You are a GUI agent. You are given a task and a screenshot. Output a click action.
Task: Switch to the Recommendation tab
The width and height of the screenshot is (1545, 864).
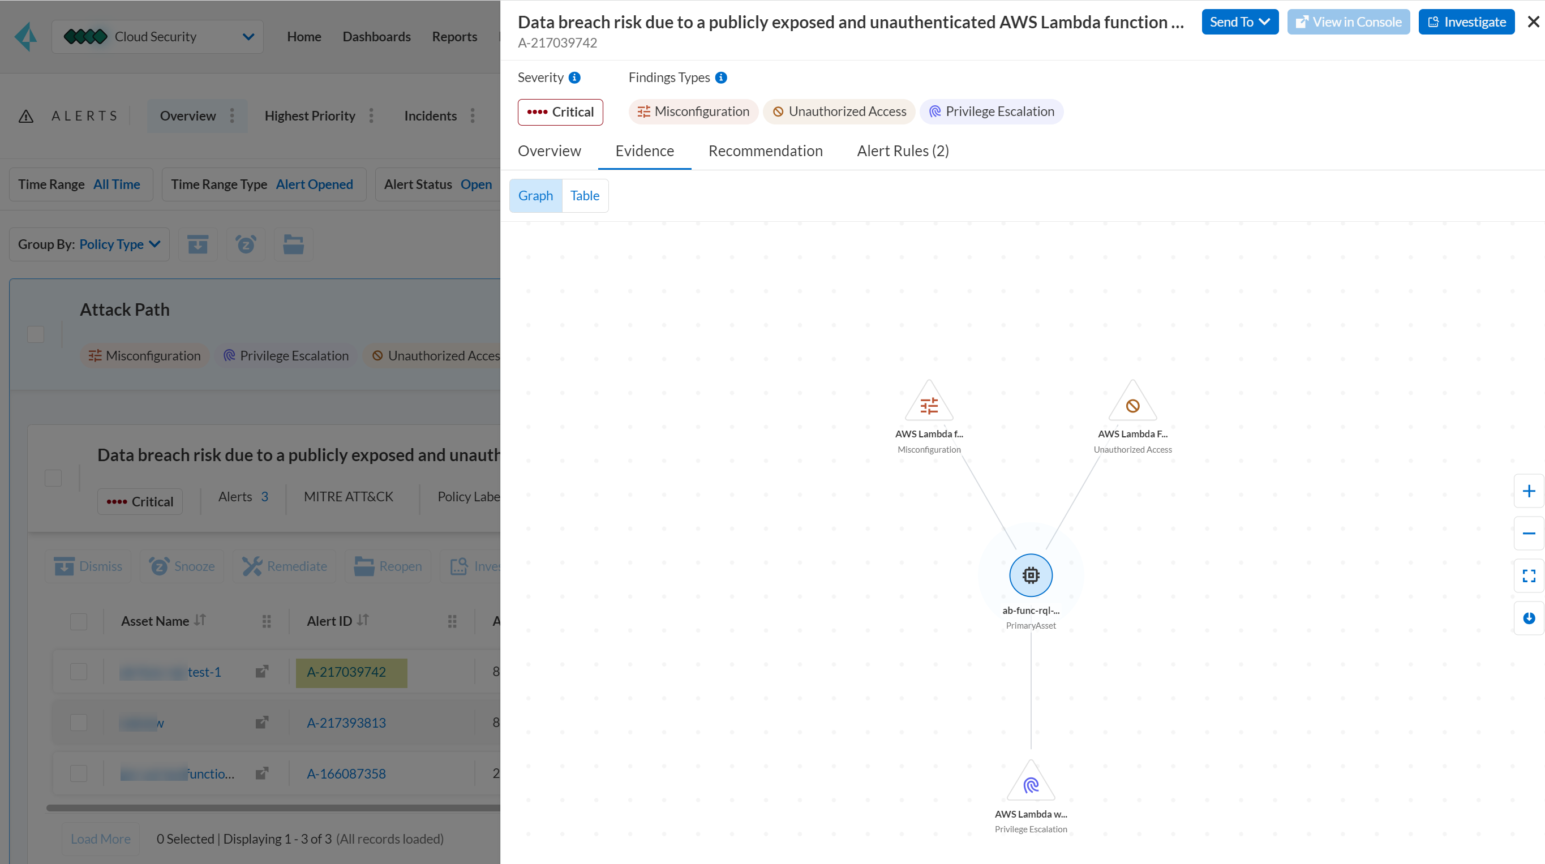point(765,151)
